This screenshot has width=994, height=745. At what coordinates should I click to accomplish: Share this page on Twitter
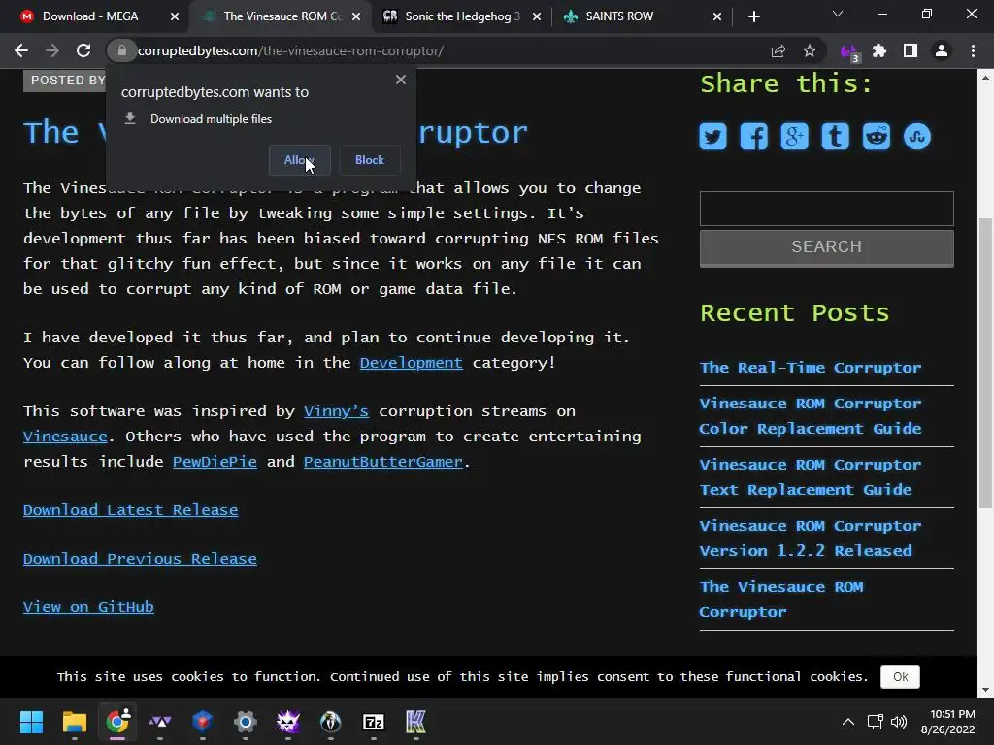pos(712,136)
